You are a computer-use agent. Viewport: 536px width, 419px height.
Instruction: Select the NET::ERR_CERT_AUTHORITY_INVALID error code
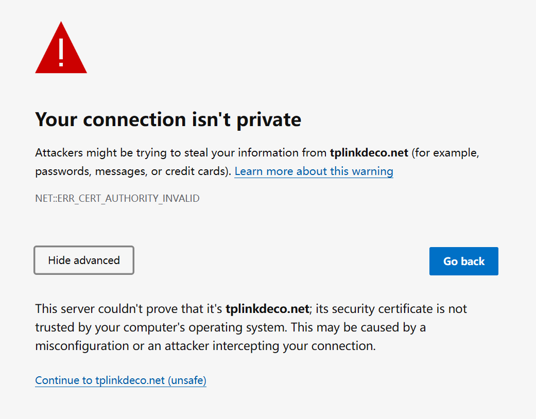tap(117, 198)
